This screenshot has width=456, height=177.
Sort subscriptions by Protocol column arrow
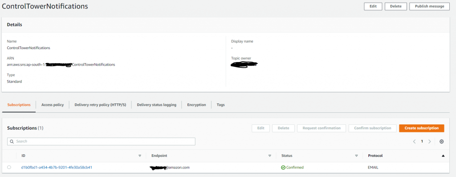[443, 156]
